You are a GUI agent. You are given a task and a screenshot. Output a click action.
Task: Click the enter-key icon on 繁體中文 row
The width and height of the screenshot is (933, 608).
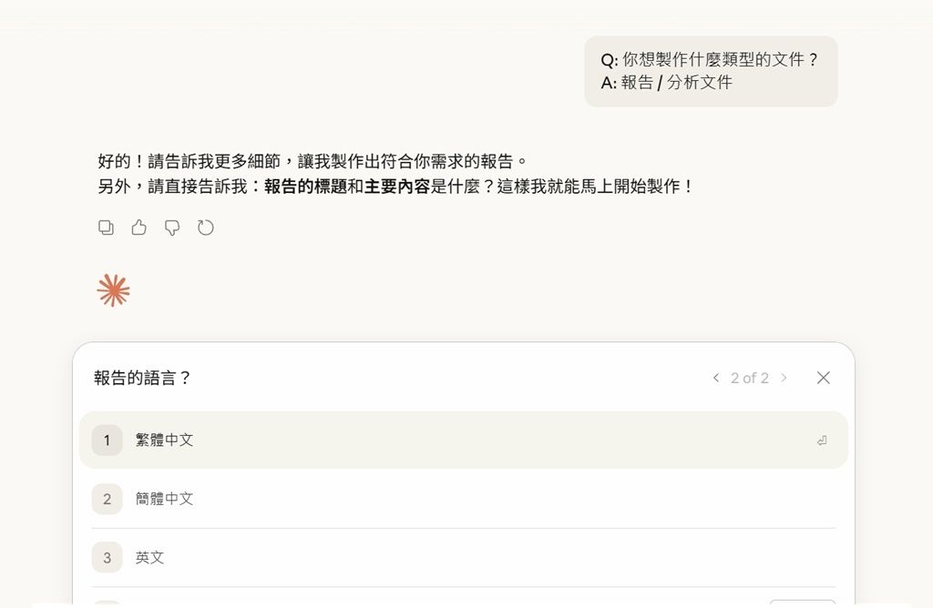[x=821, y=441]
